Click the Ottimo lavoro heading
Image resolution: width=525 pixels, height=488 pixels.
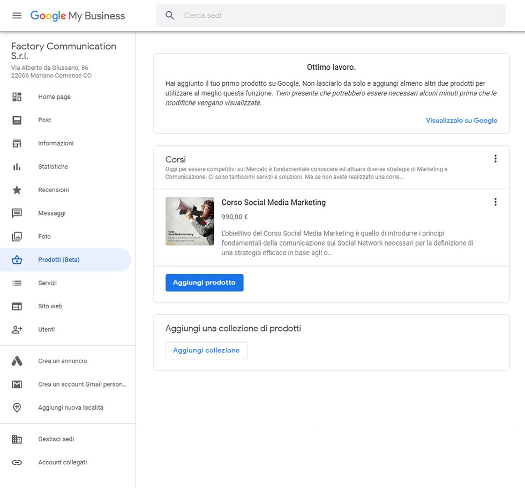tap(332, 67)
